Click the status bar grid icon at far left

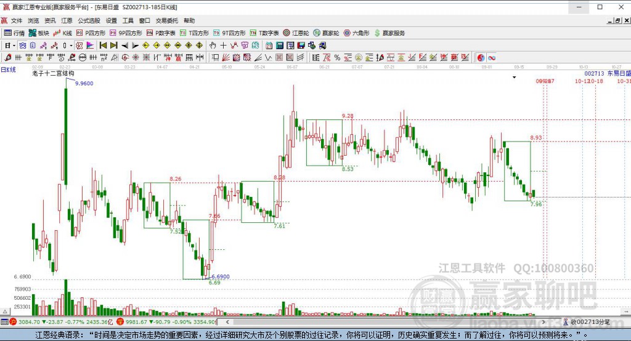tap(4, 322)
